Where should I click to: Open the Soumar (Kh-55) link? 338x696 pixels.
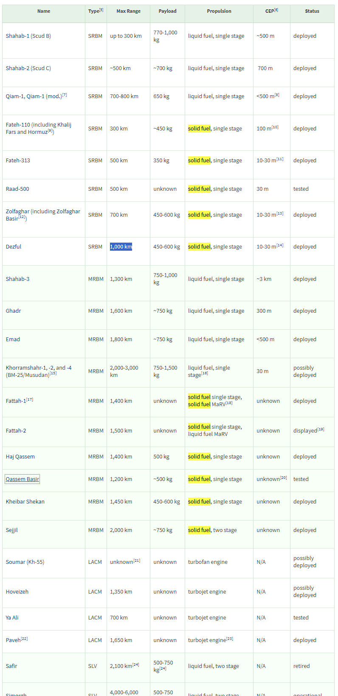click(25, 562)
